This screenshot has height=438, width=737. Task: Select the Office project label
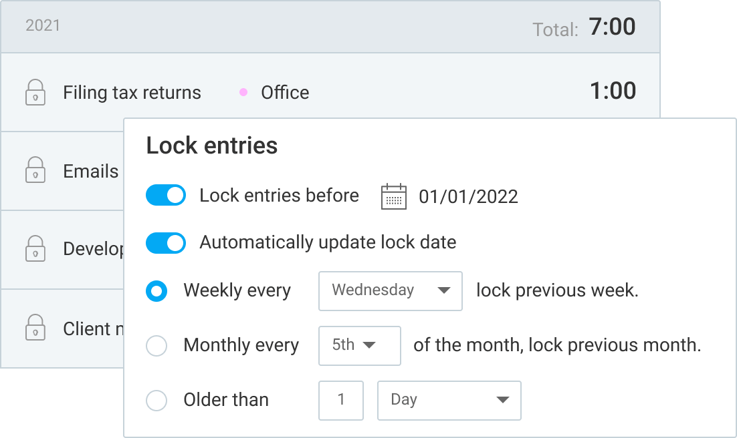tap(285, 93)
